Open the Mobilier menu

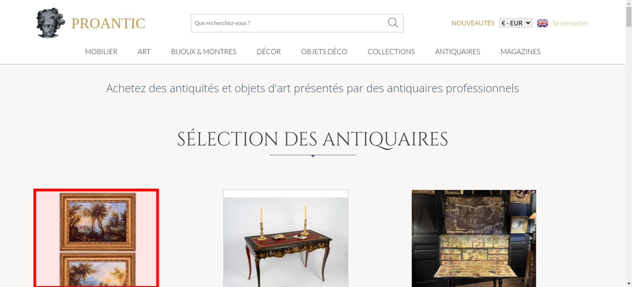tap(101, 52)
